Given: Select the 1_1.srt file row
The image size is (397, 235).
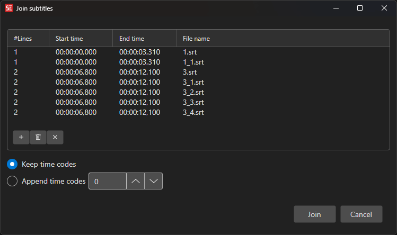Looking at the screenshot, I should [x=193, y=62].
